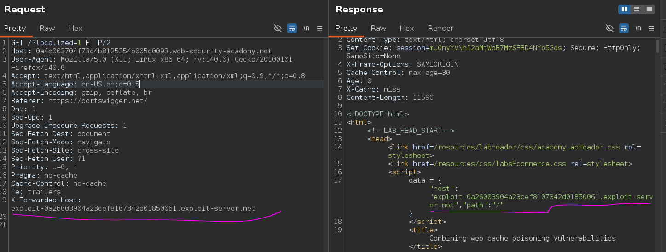Click the Sec-Fetch-Dest: document line
Viewport: 666px width, 252px height.
coord(61,134)
